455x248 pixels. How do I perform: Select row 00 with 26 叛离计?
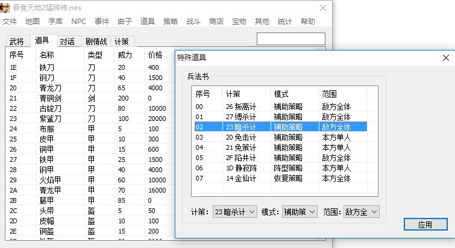pos(281,107)
